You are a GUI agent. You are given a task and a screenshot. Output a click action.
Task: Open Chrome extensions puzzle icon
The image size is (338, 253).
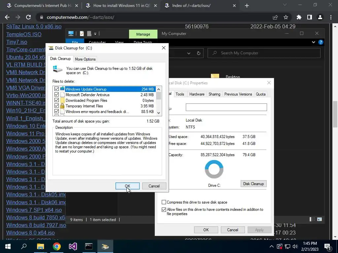click(299, 17)
